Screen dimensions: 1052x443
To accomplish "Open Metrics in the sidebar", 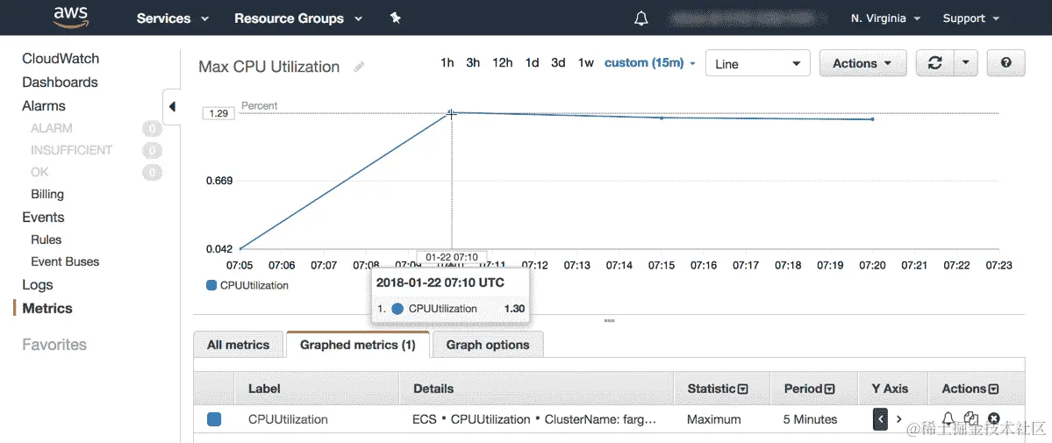I will click(47, 309).
